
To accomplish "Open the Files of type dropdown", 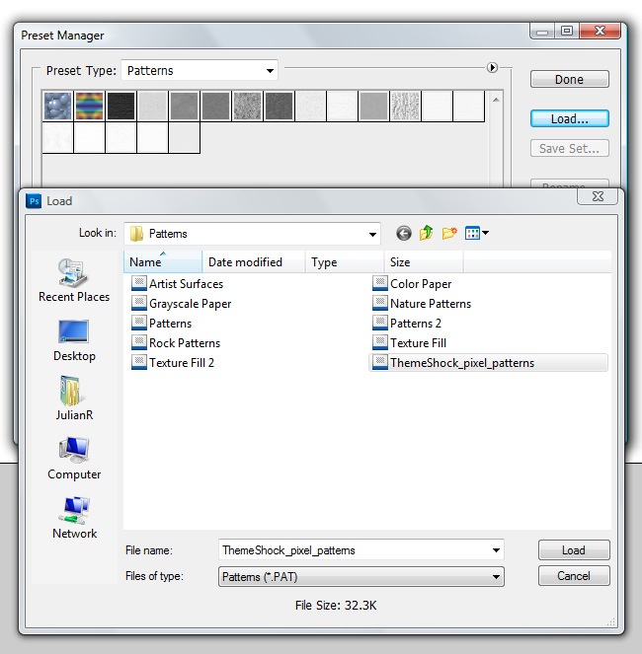I will [361, 576].
